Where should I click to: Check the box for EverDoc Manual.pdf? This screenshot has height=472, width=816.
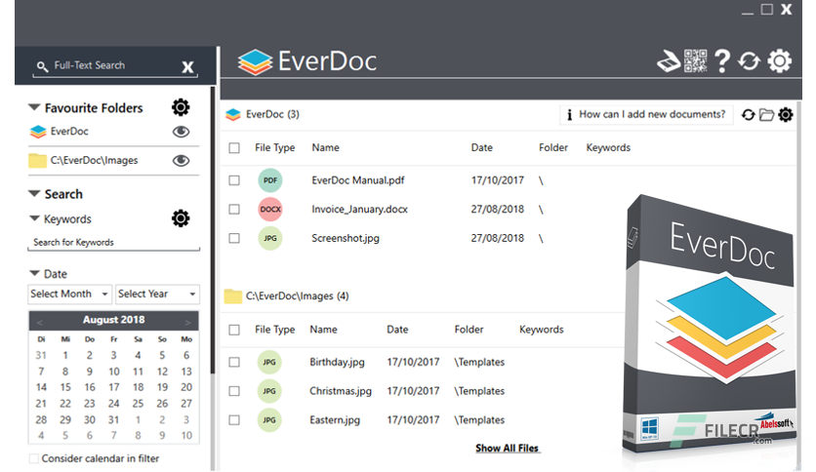(x=234, y=180)
